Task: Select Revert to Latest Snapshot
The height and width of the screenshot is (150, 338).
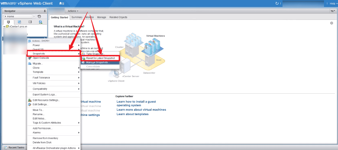Action: click(x=100, y=58)
